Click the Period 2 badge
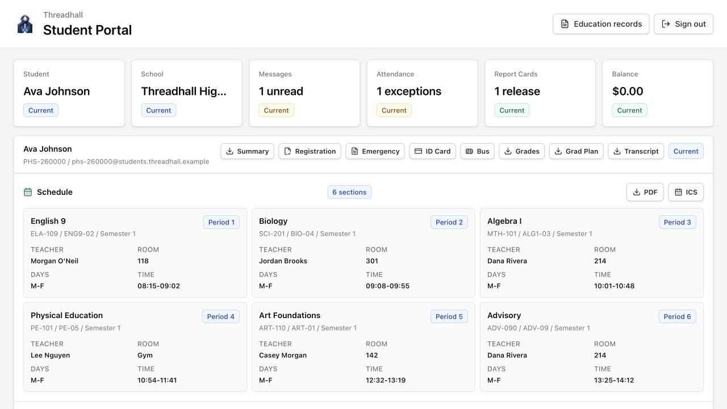 click(449, 222)
